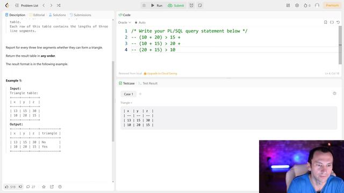Switch to the Test Result tab

point(148,84)
